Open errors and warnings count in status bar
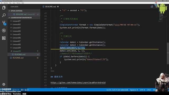Viewport: 169px width, 95px height. [25, 90]
